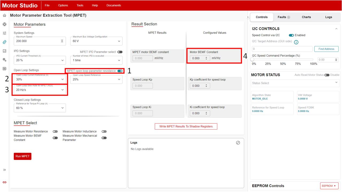The width and height of the screenshot is (342, 192).
Task: Open the Tools menu
Action: (80, 5)
